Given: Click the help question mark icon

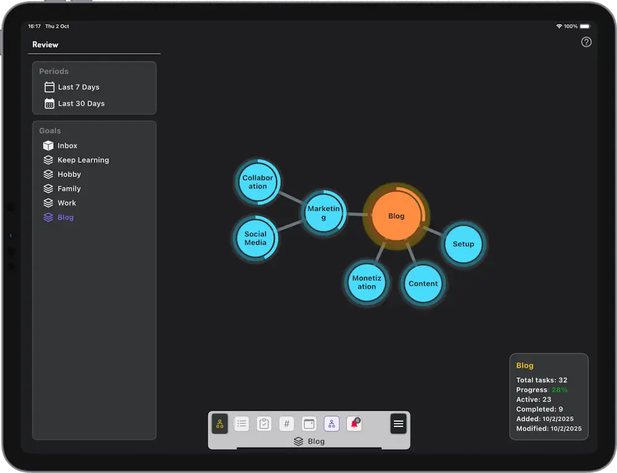Looking at the screenshot, I should (x=586, y=42).
